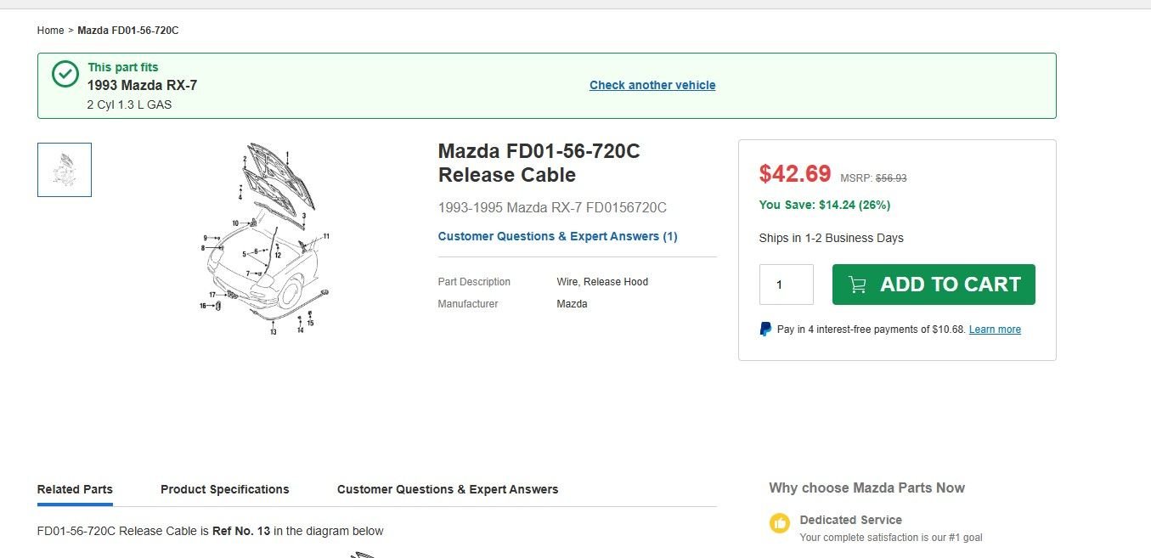Open PayPal Learn more link
The image size is (1151, 558).
coord(995,330)
